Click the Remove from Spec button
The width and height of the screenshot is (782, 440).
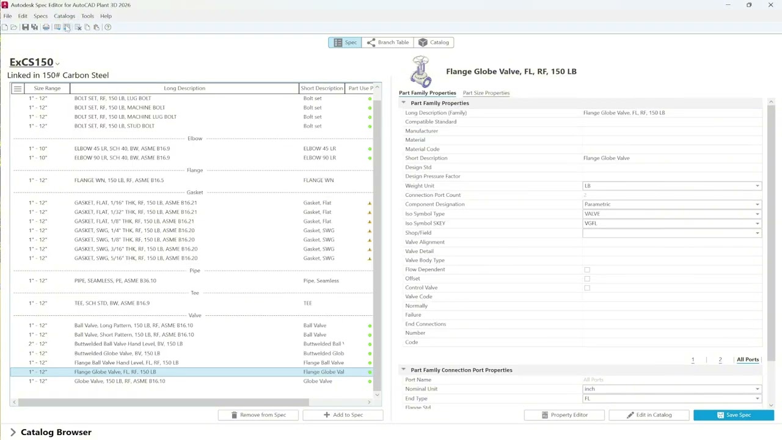point(258,415)
